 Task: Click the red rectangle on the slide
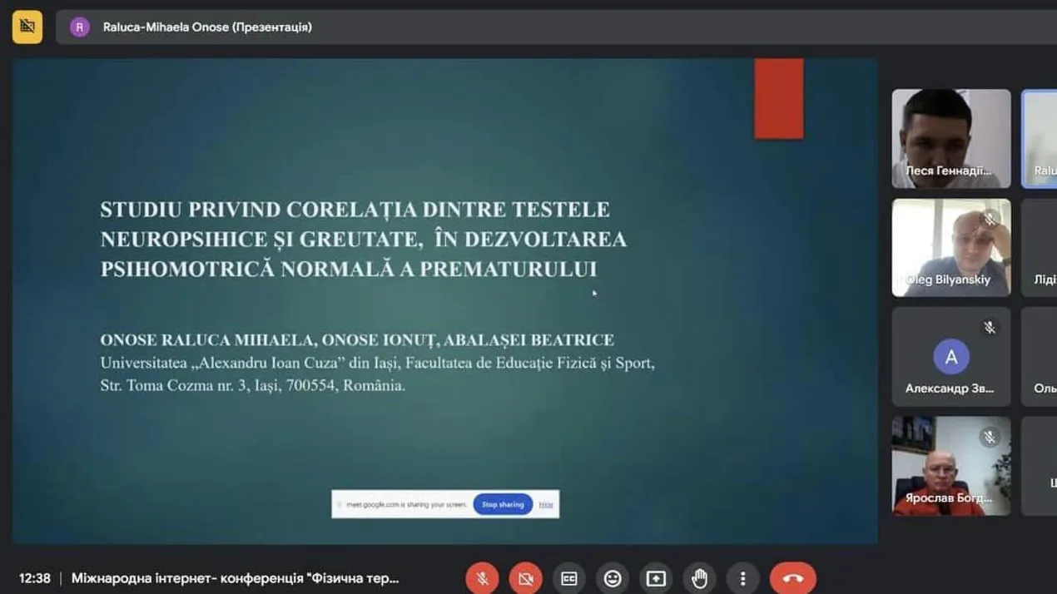coord(779,98)
